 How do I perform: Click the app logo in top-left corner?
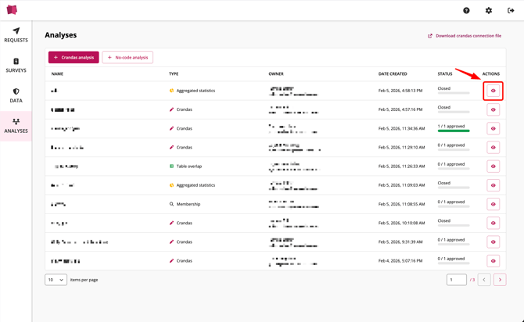(x=12, y=10)
